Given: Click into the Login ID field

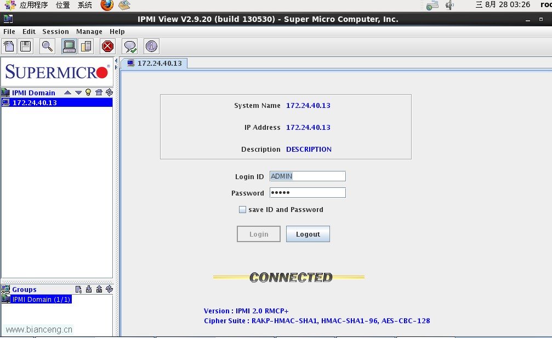Looking at the screenshot, I should coord(308,176).
